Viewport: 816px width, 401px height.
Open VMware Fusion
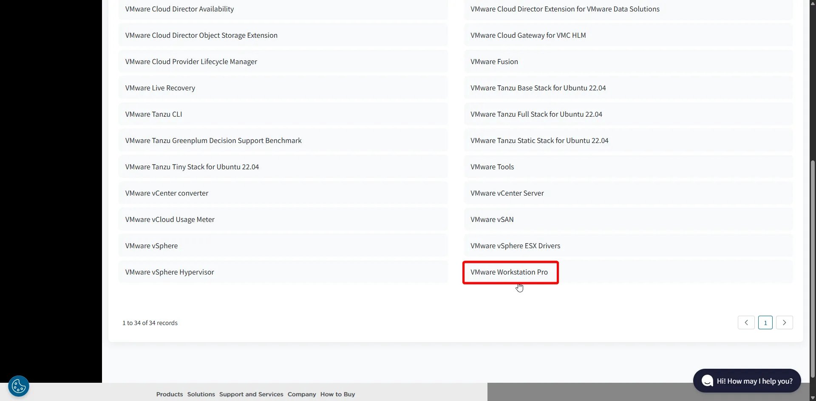tap(628, 62)
